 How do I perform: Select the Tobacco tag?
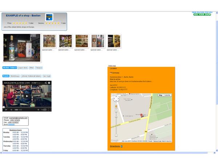[39, 68]
